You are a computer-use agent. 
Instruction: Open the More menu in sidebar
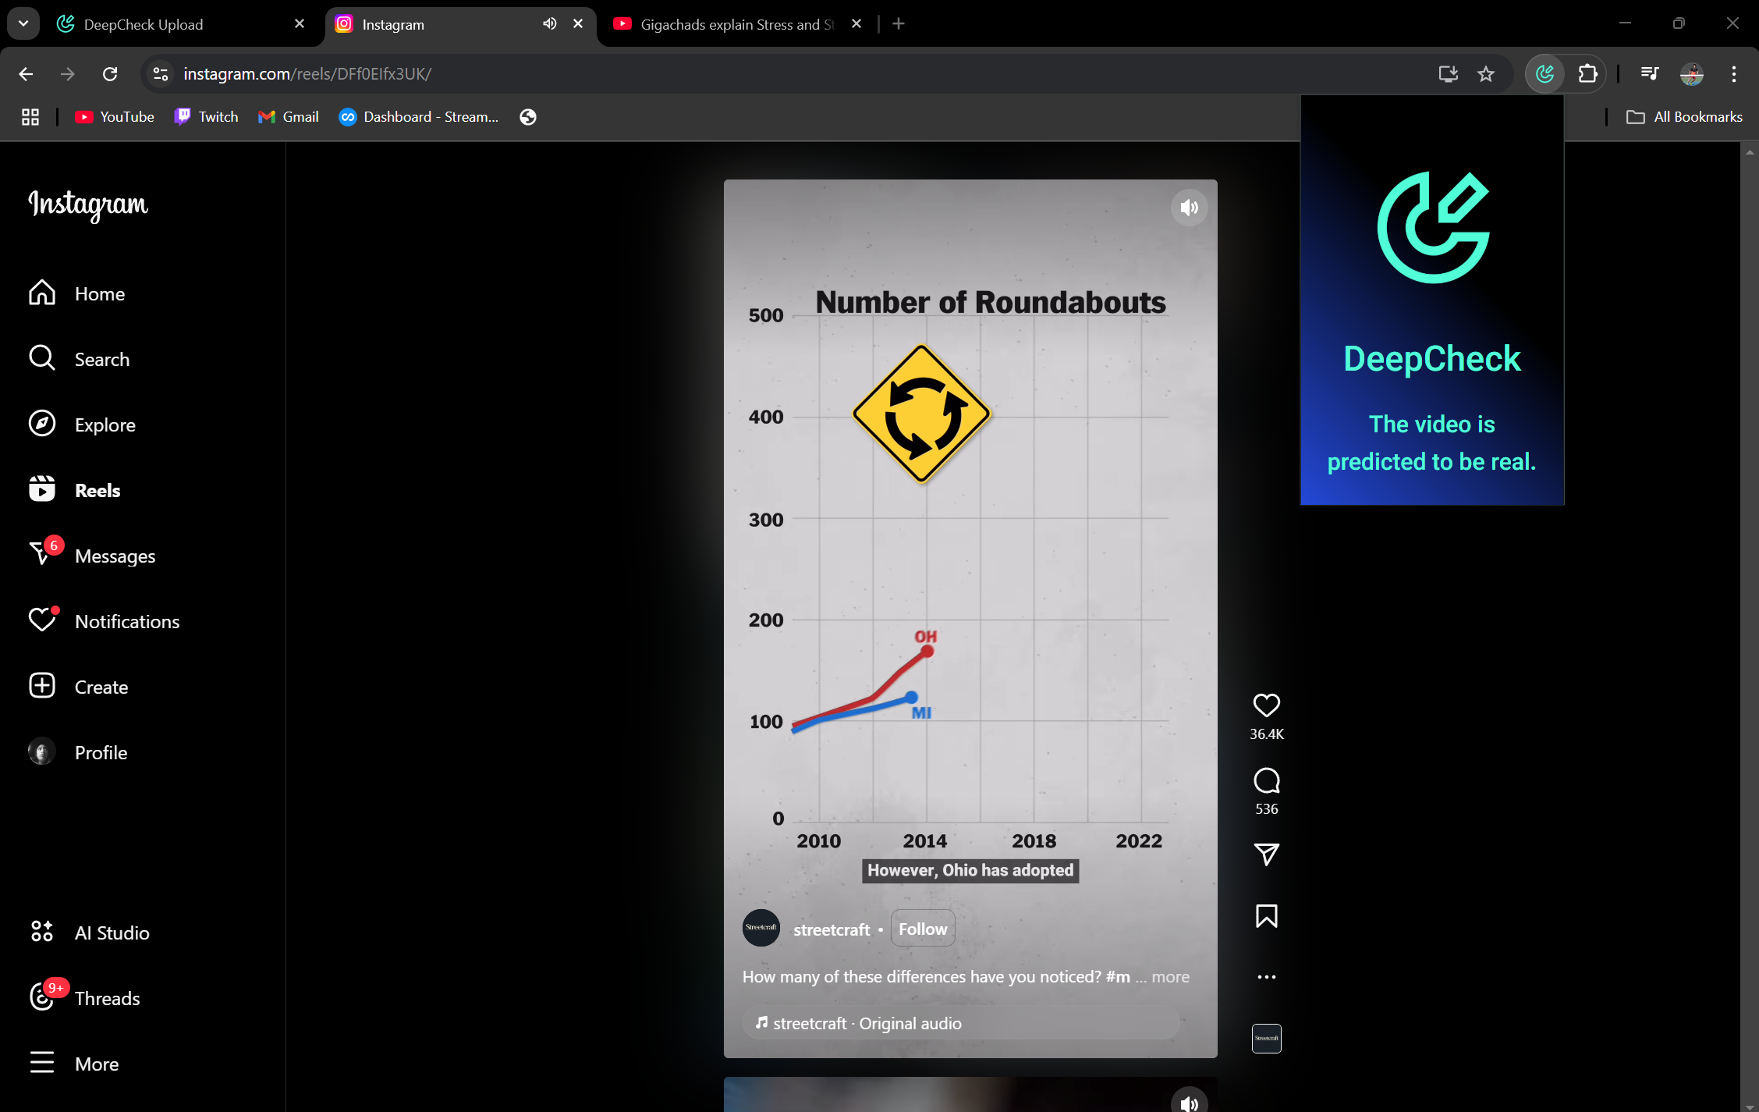click(x=97, y=1064)
